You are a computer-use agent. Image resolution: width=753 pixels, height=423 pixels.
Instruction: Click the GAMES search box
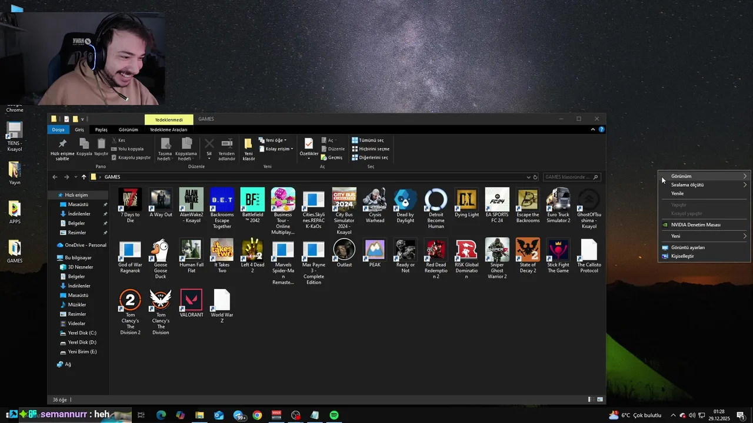coord(571,177)
